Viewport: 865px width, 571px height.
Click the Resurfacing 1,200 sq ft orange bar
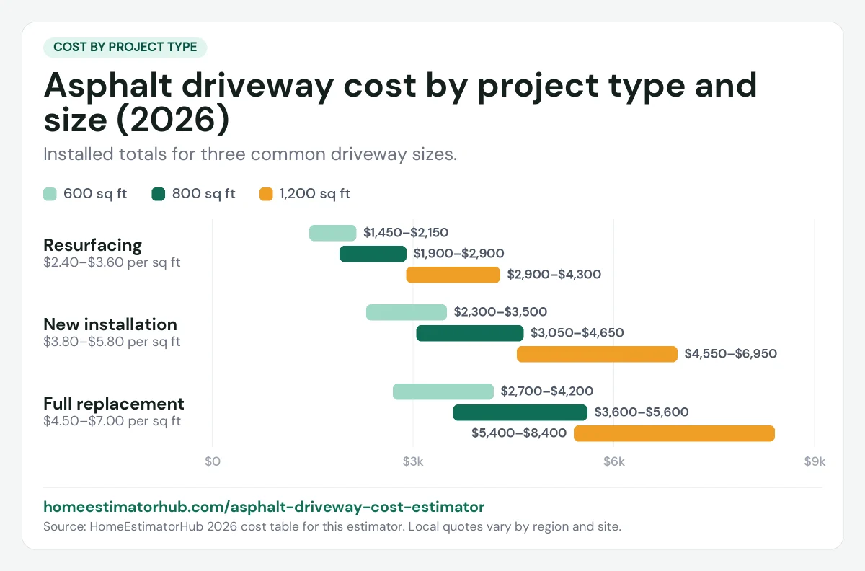[453, 275]
